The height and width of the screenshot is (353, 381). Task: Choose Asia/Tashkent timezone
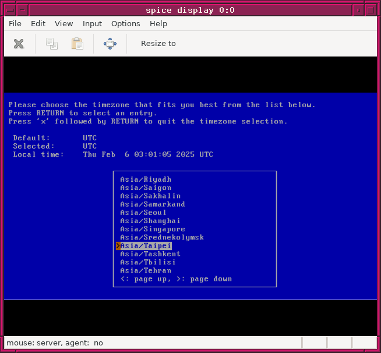(x=150, y=254)
